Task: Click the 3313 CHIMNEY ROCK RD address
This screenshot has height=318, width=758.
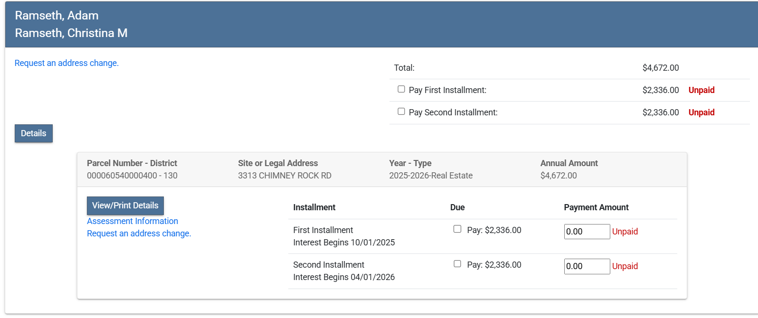Action: (284, 176)
